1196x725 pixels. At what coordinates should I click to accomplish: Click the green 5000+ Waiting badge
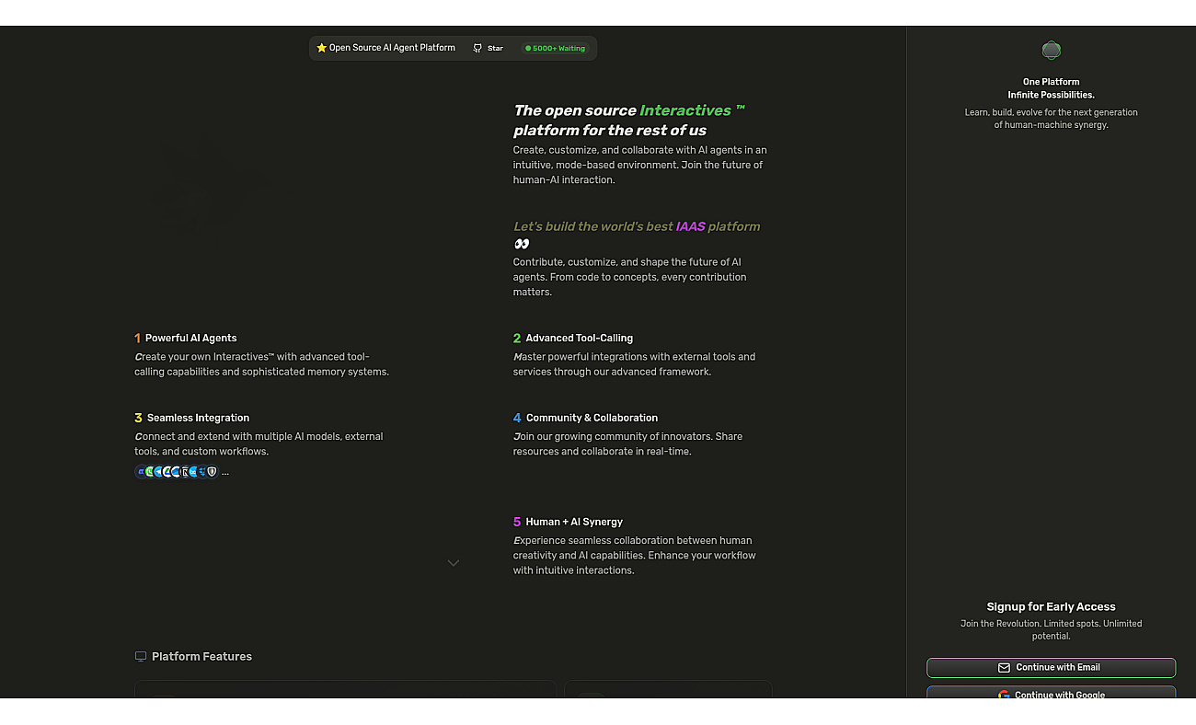click(x=556, y=48)
